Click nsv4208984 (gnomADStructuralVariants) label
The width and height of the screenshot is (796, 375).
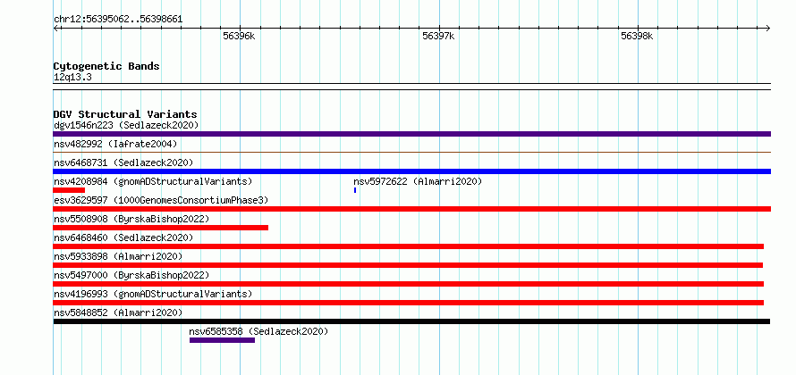click(x=153, y=181)
